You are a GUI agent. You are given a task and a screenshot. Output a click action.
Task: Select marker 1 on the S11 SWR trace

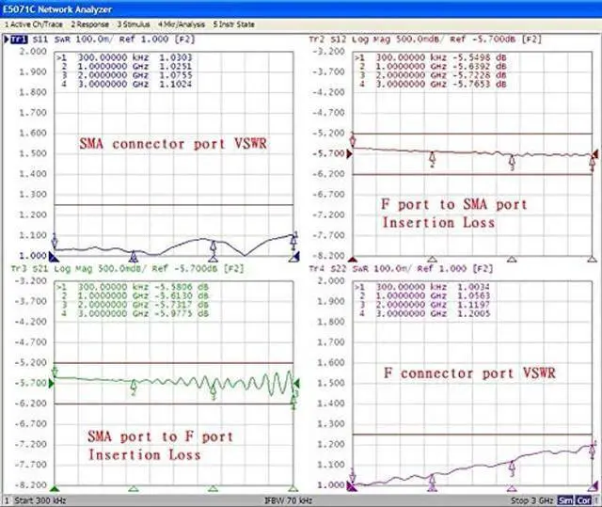pyautogui.click(x=55, y=242)
